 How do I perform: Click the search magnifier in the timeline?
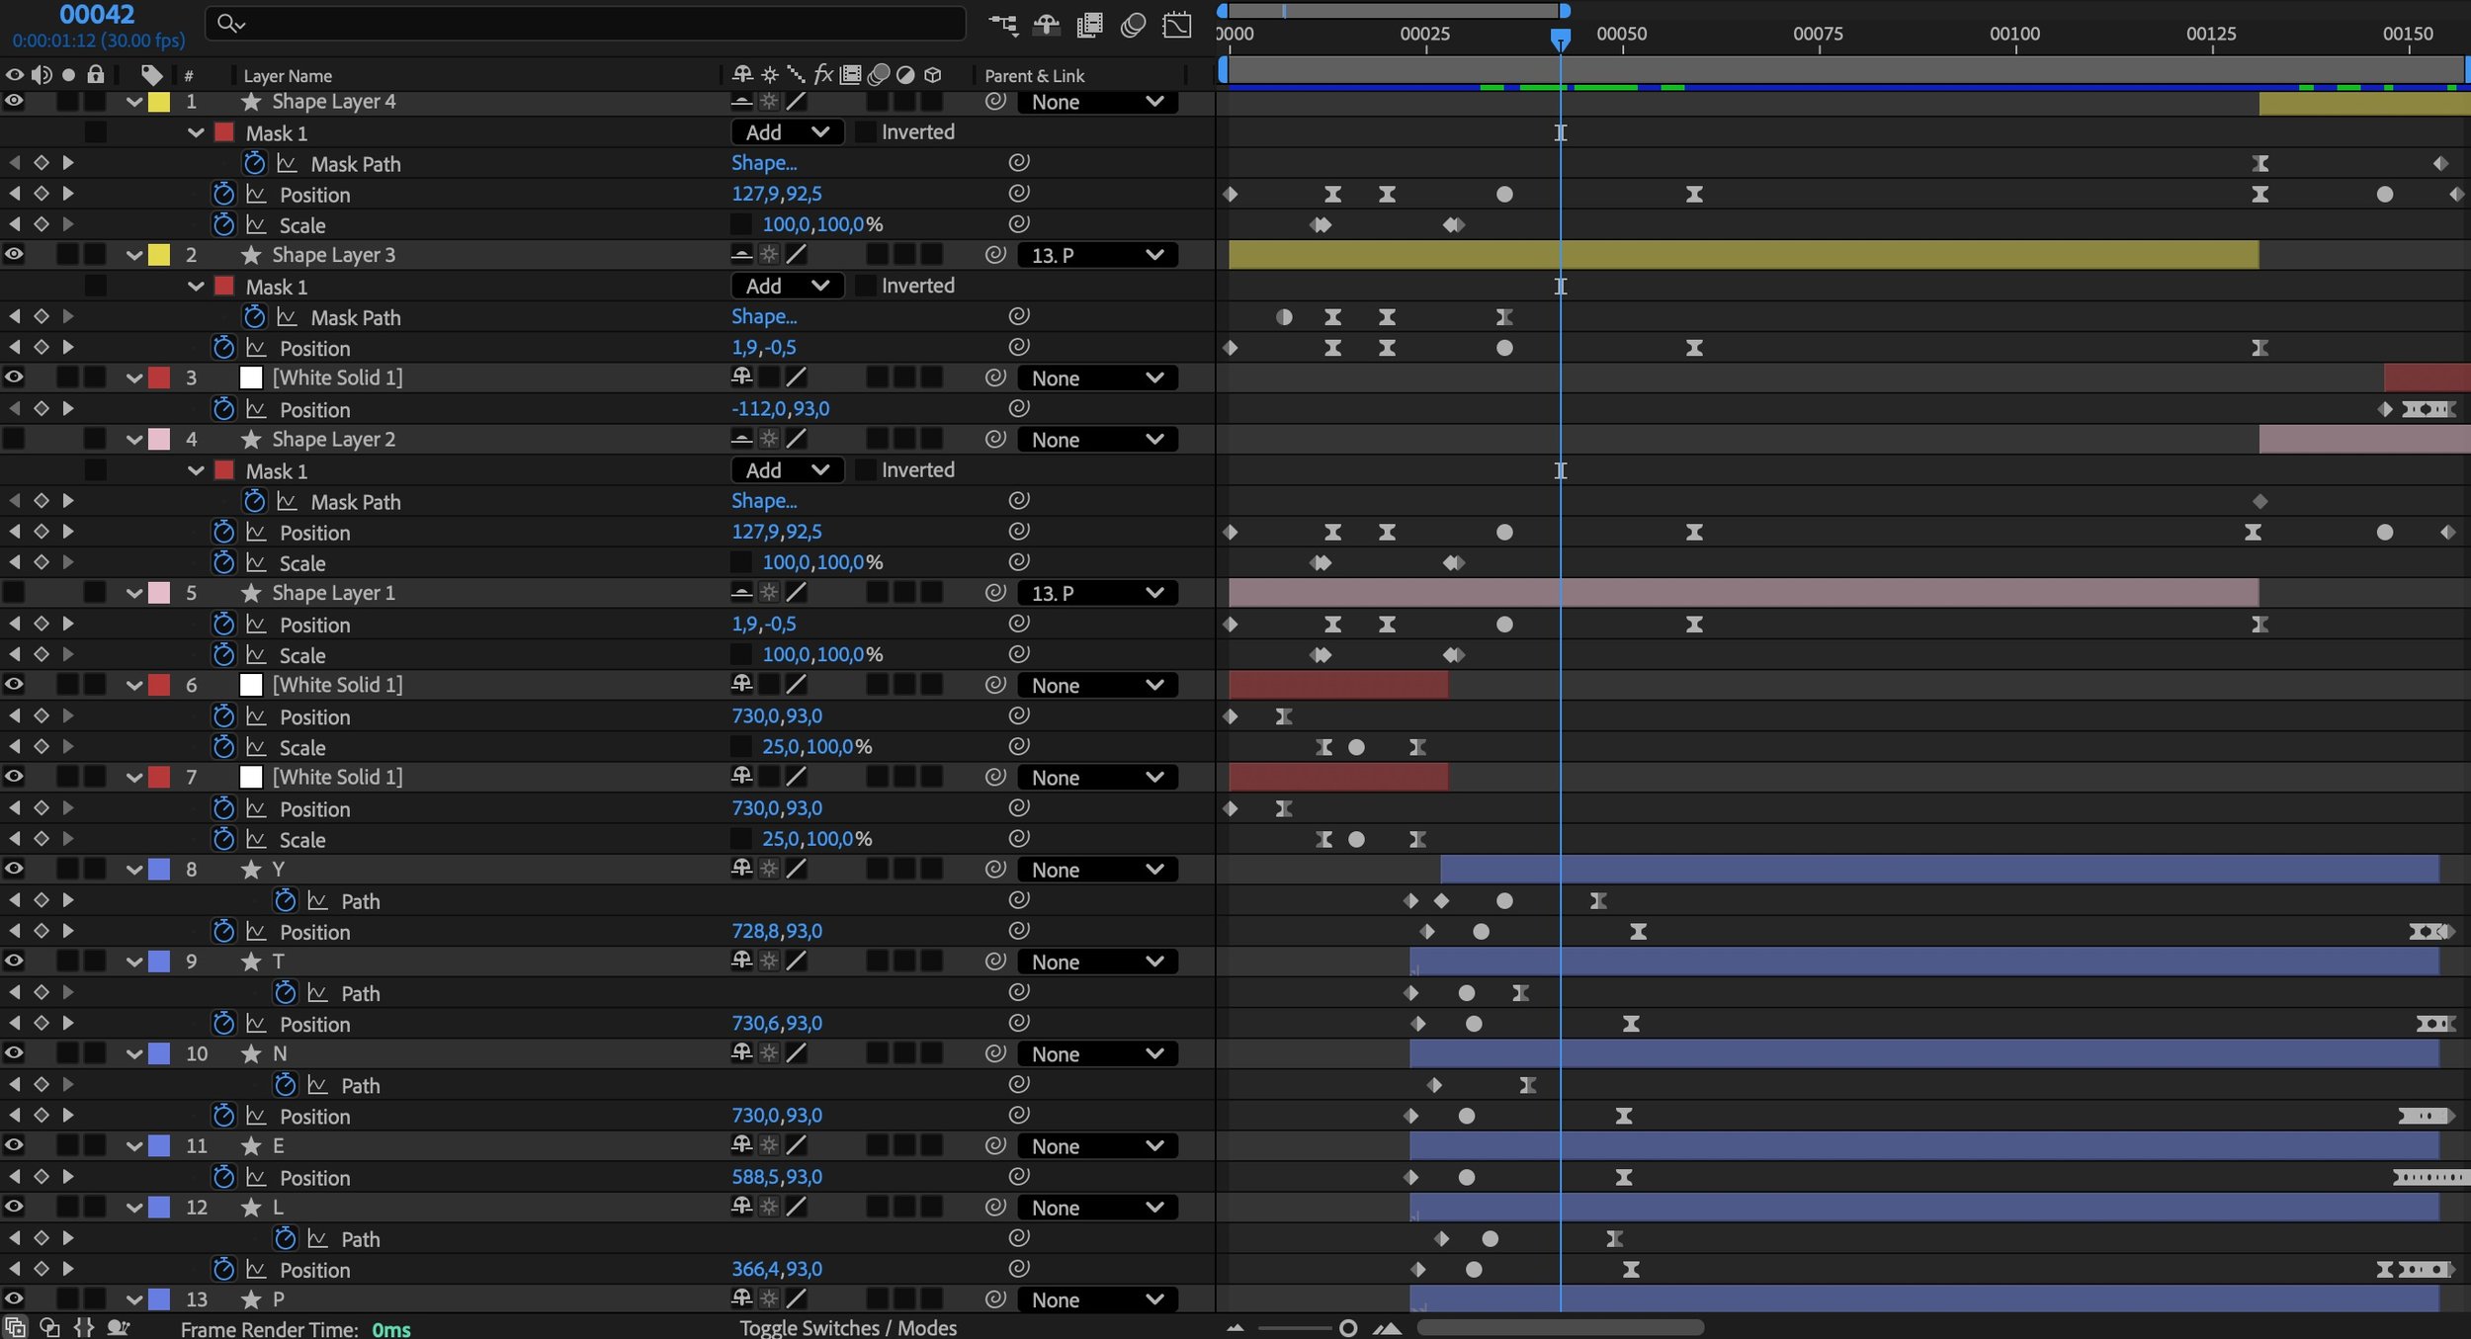click(229, 23)
